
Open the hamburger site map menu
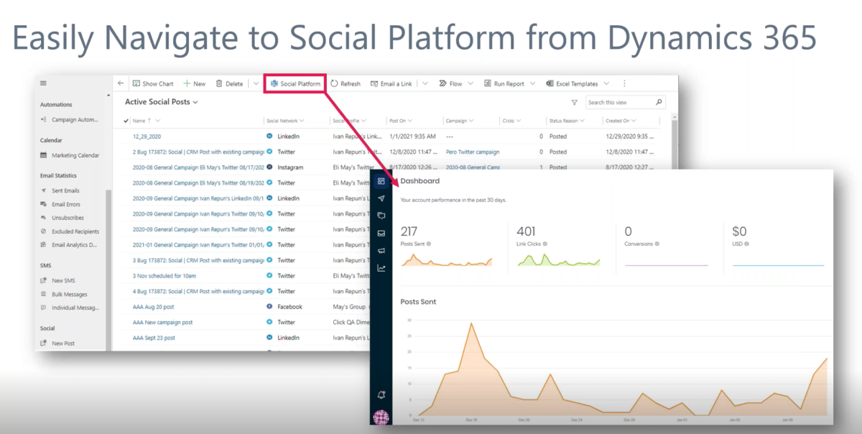tap(43, 83)
